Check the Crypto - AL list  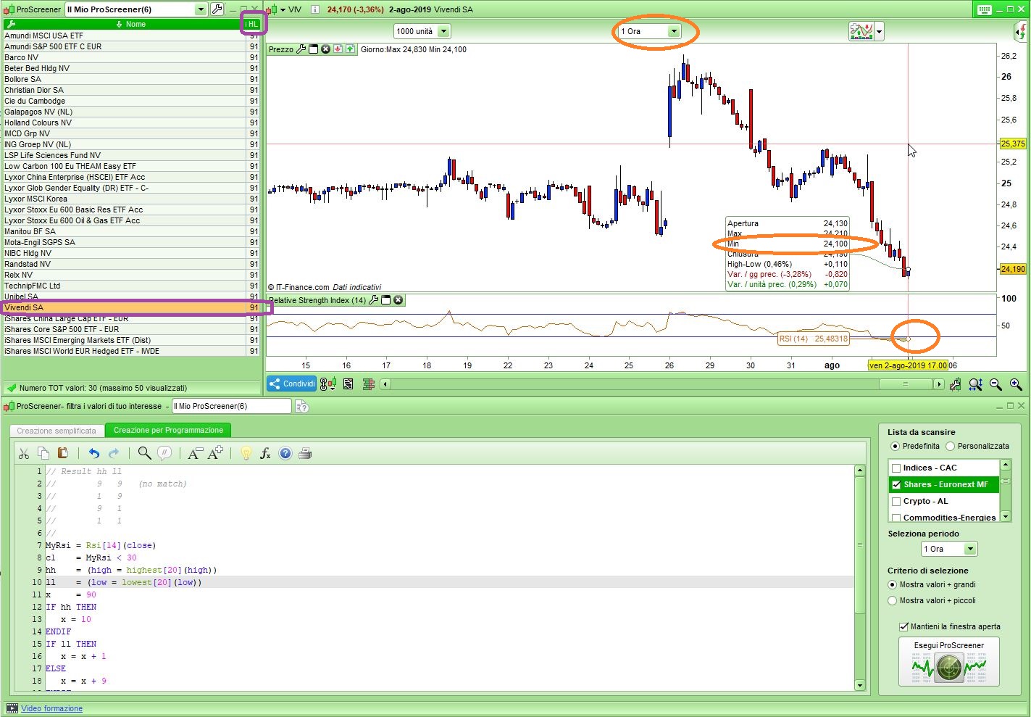point(896,502)
